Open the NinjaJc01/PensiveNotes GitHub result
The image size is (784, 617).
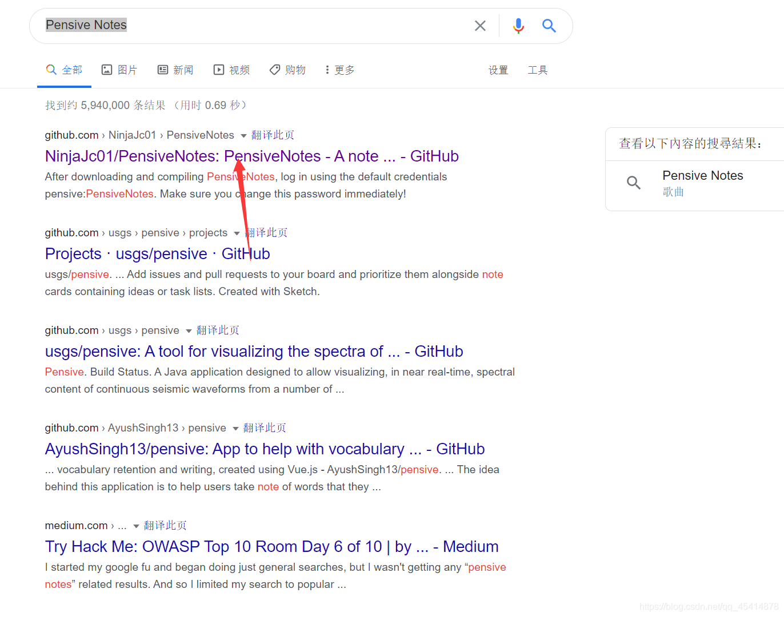(x=252, y=156)
